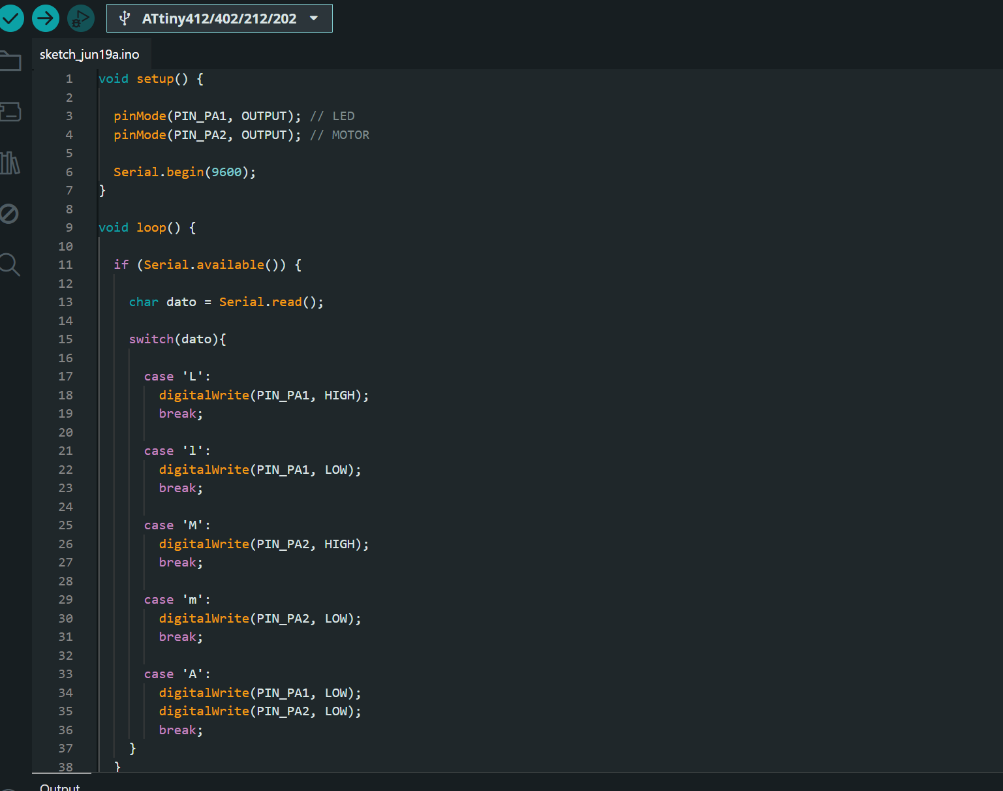This screenshot has height=791, width=1003.
Task: Click the Verify checkmark button
Action: (x=10, y=18)
